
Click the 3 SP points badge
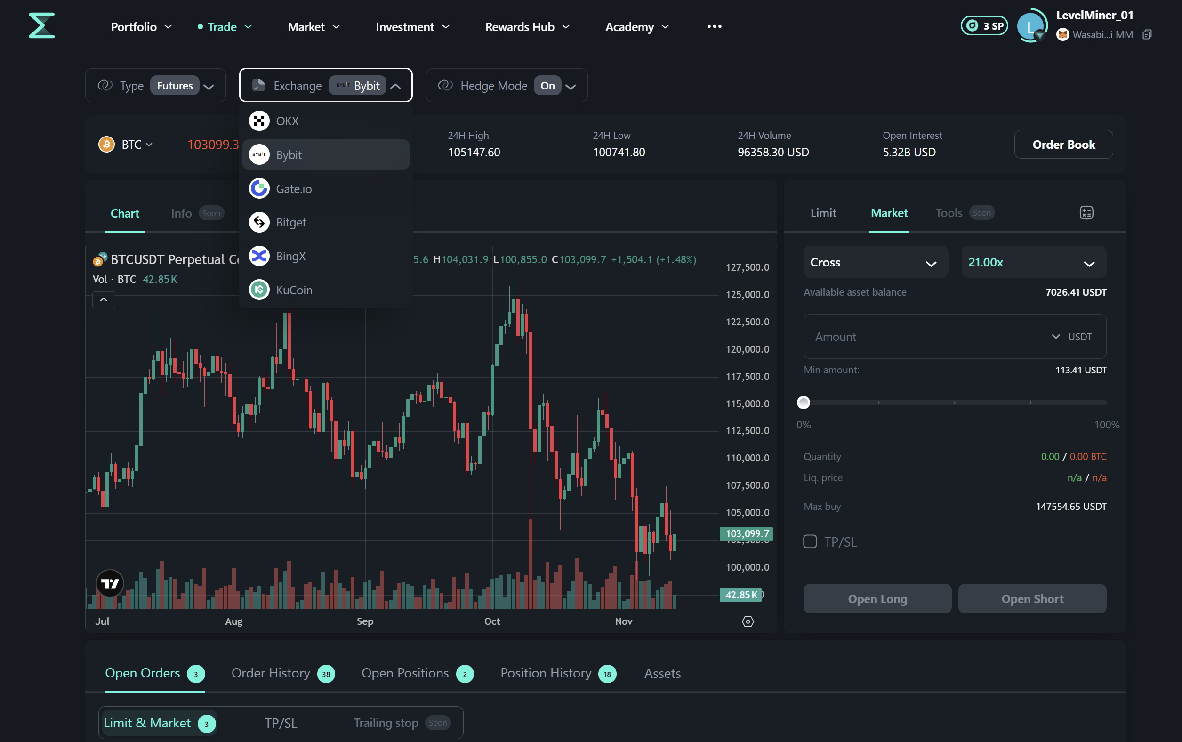pos(984,26)
